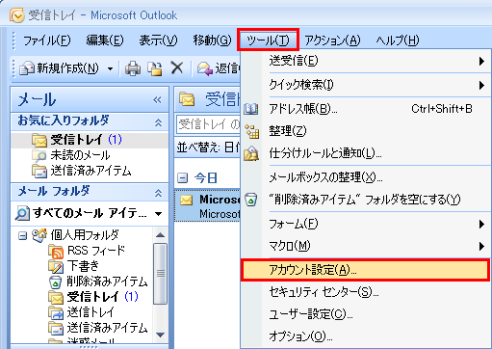Click the アドレス帳(B) address book icon
The width and height of the screenshot is (492, 349).
[251, 109]
